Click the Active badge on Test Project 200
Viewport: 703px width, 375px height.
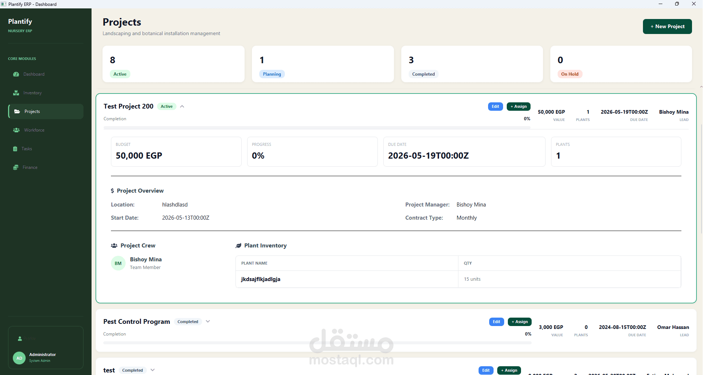(x=167, y=106)
